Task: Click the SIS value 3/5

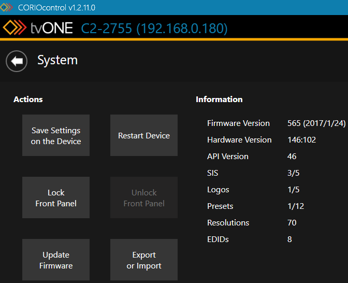Action: 293,173
